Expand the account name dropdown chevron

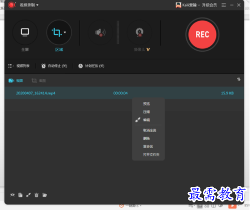[x=199, y=5]
